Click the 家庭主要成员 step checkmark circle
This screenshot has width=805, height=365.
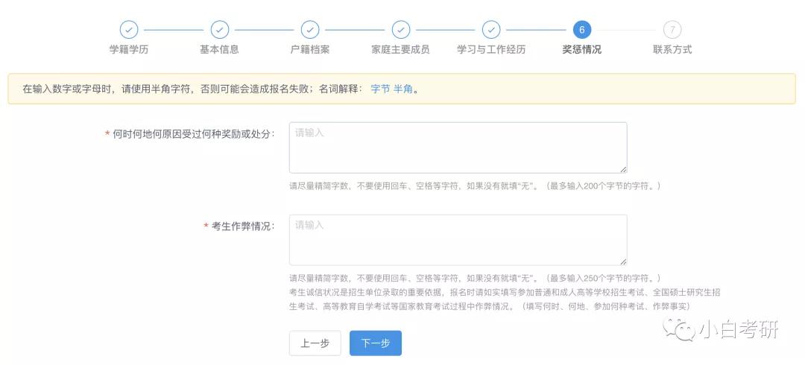[x=400, y=30]
